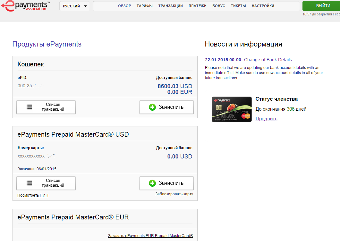Click the Заблокировать карту link
Viewport: 340px width, 247px height.
click(174, 194)
